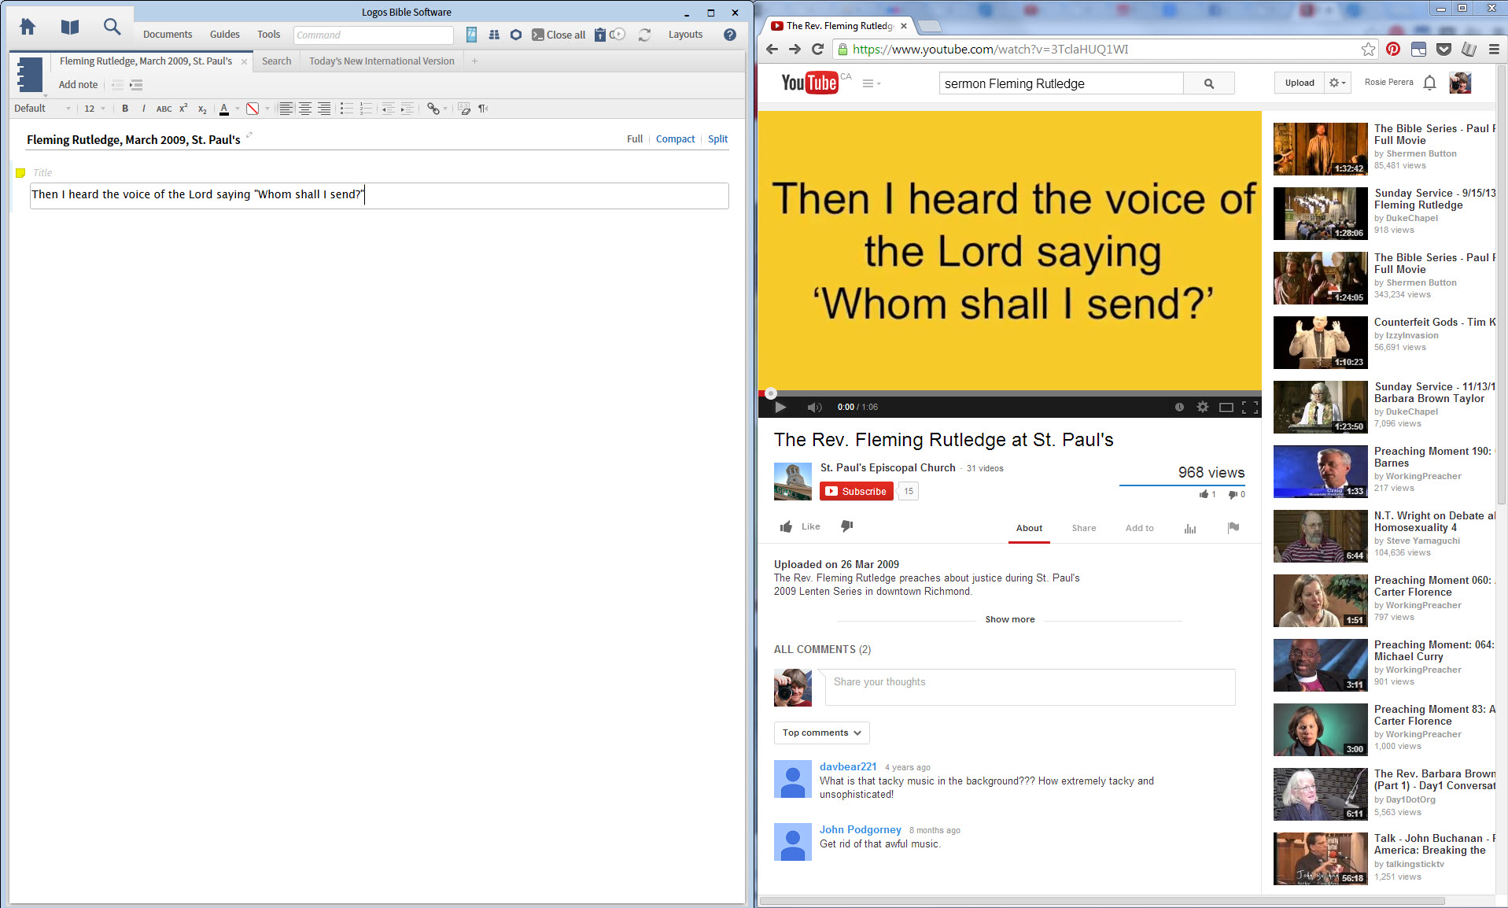The width and height of the screenshot is (1508, 908).
Task: Open the Top comments sort dropdown
Action: [821, 733]
